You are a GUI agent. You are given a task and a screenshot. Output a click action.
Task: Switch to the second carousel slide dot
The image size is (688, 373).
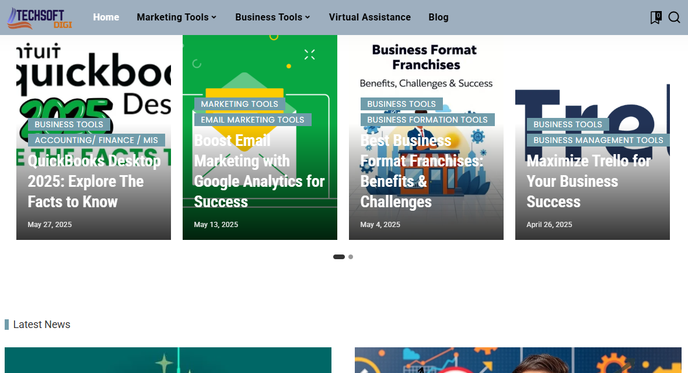(351, 257)
